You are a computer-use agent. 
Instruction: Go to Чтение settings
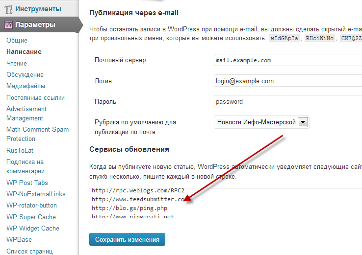click(x=17, y=63)
